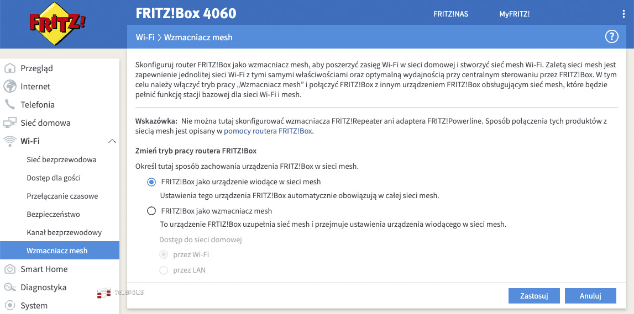Open the three-dot options menu

click(x=623, y=14)
